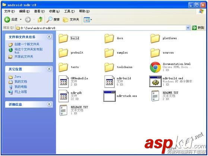Click the 'ndk-gdb' file name
This screenshot has height=156, width=208.
click(x=76, y=93)
